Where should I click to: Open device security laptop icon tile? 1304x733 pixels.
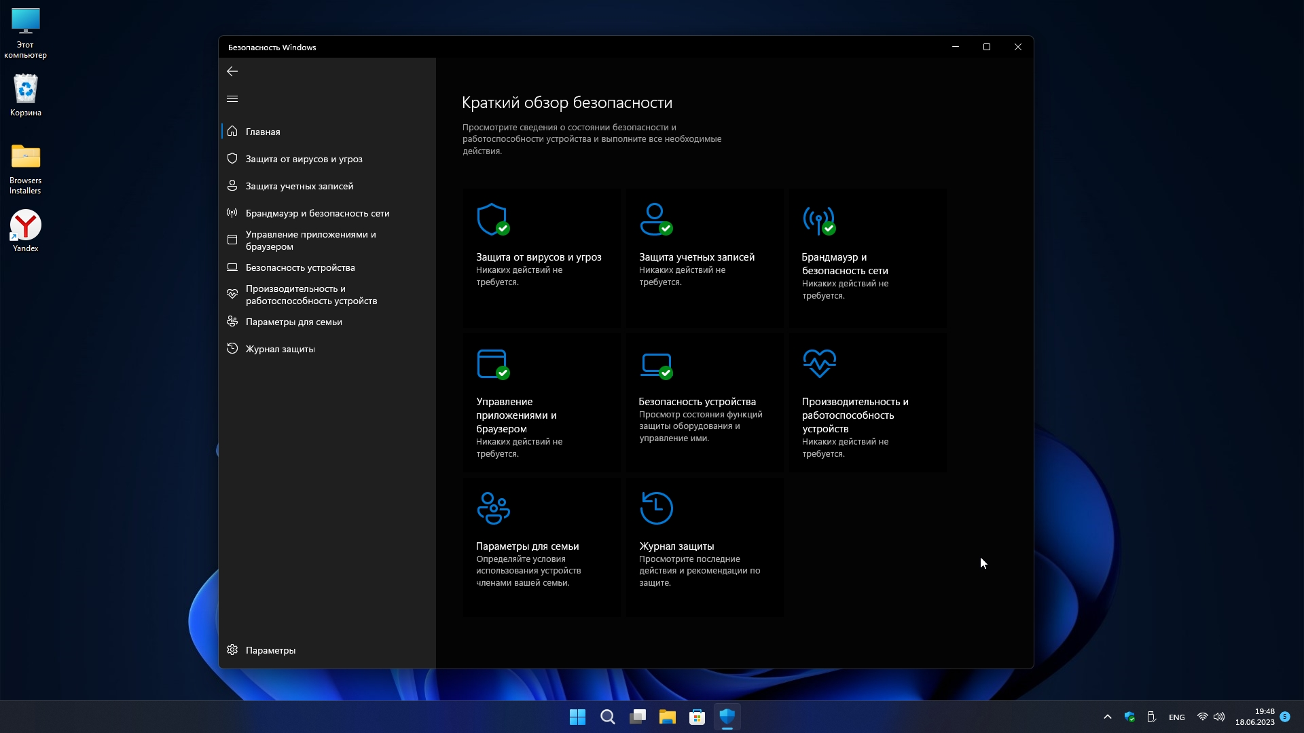(x=655, y=364)
